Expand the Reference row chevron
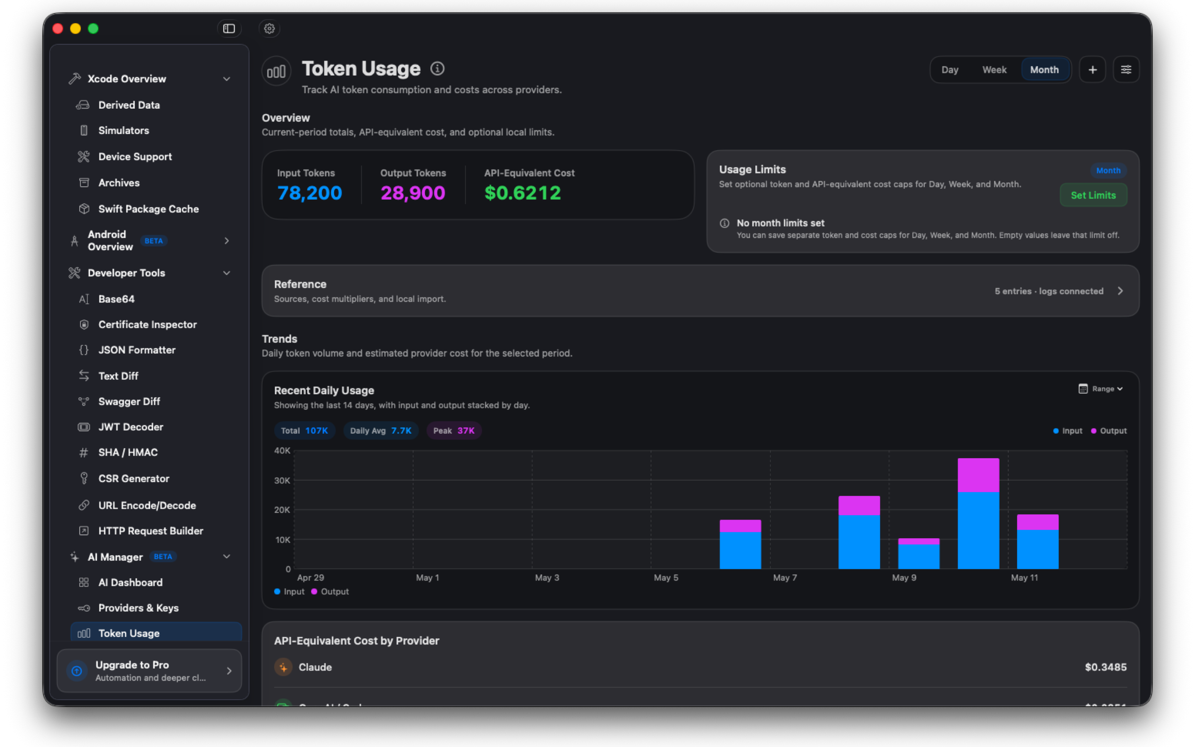This screenshot has height=747, width=1195. point(1120,291)
